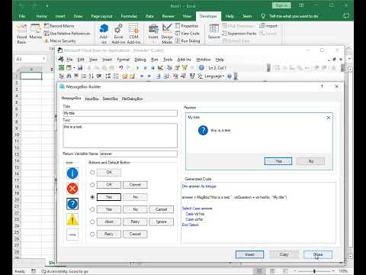Open the Visual Basic editor from ribbon
Viewport: 366px width, 275px height.
[x=22, y=34]
